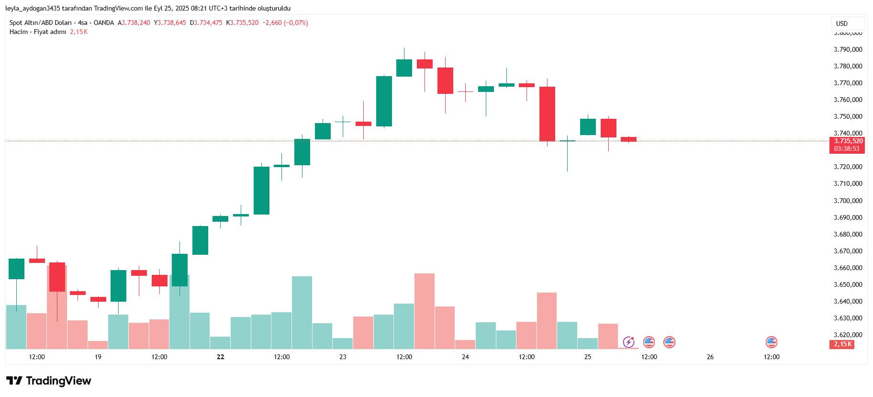The image size is (873, 397).
Task: Click the middle US flag event icon
Action: (x=669, y=342)
